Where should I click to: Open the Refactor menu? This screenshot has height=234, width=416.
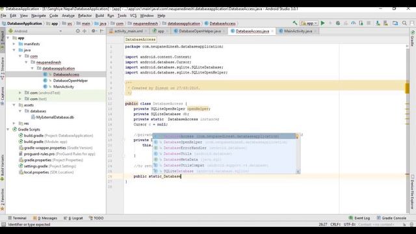[x=85, y=16]
